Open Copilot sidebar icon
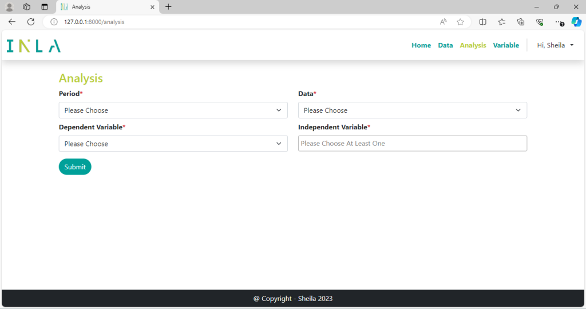586x309 pixels. (x=577, y=22)
